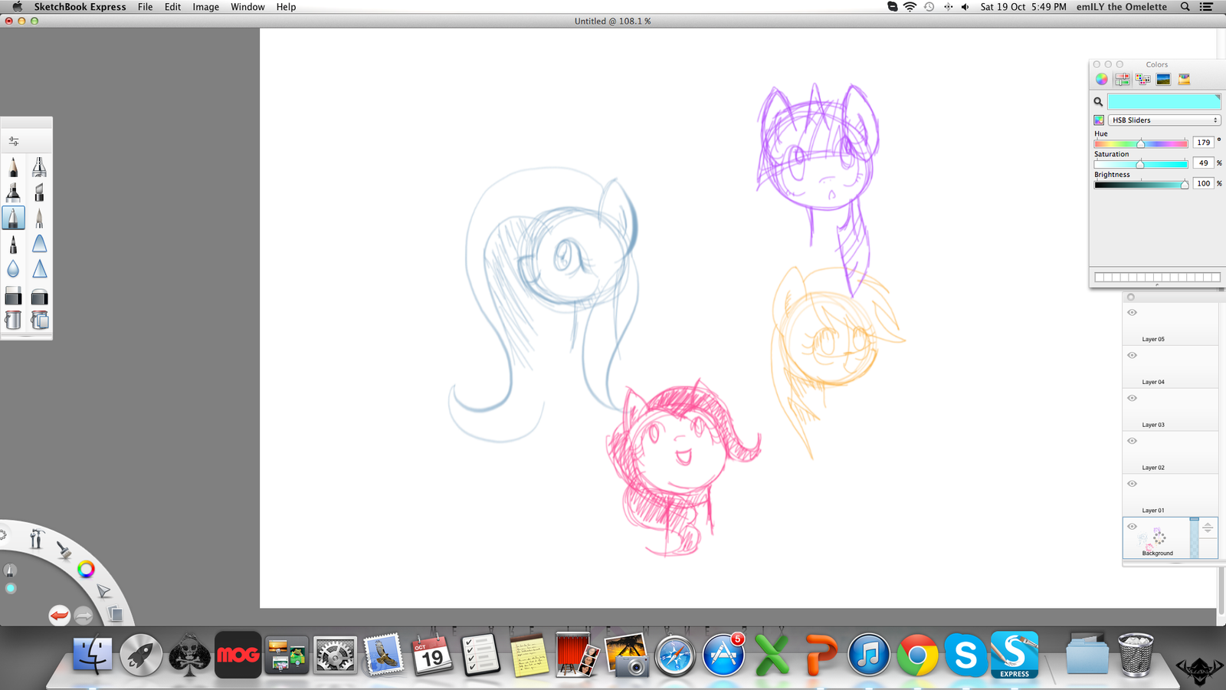
Task: Adjust the Hue slider
Action: coord(1141,143)
